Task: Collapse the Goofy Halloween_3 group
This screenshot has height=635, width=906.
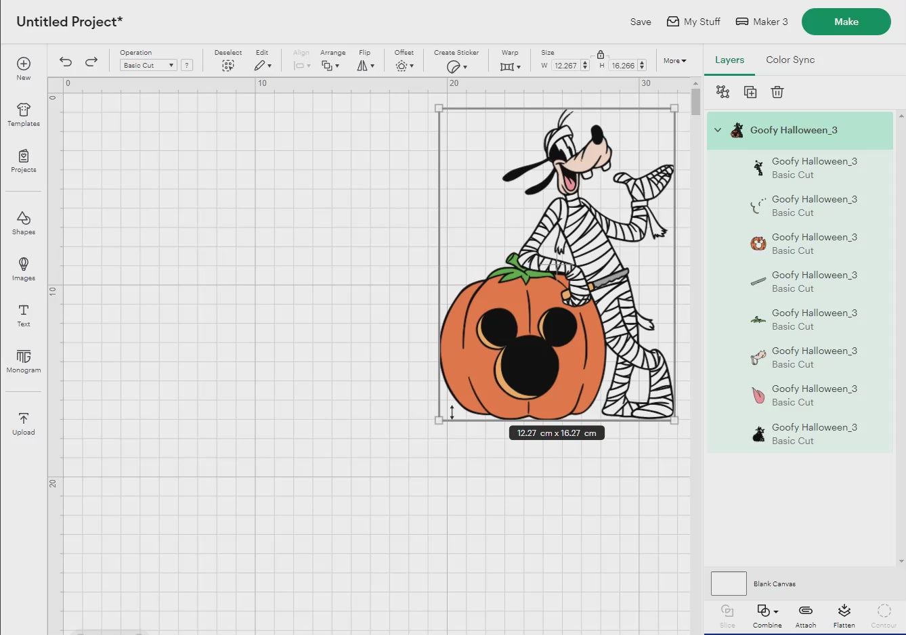Action: click(x=718, y=130)
